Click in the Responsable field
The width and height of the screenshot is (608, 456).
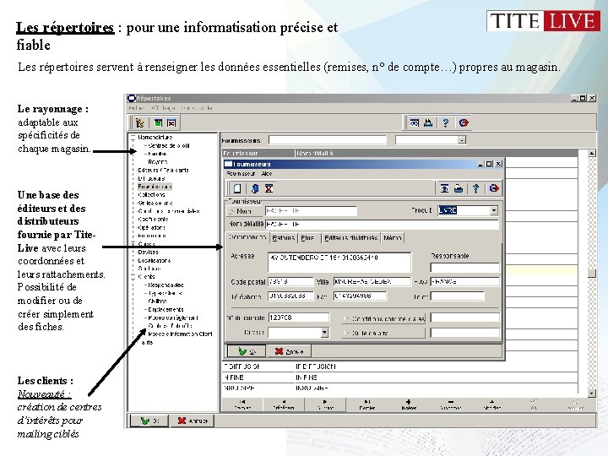tap(464, 268)
